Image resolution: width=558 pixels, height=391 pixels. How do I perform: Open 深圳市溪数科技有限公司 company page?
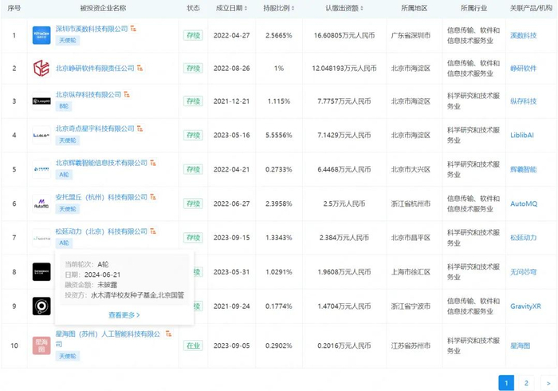tap(92, 29)
